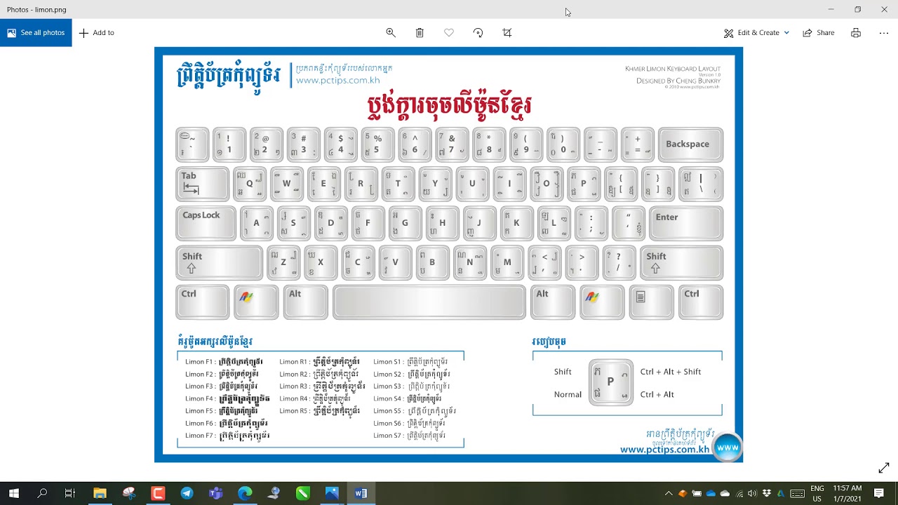Click the displayed keyboard layout image
Viewport: 898px width, 505px height.
[x=448, y=255]
